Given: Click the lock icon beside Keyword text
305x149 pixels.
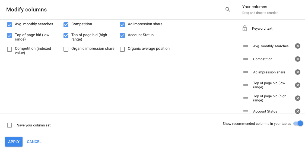Looking at the screenshot, I should (245, 28).
